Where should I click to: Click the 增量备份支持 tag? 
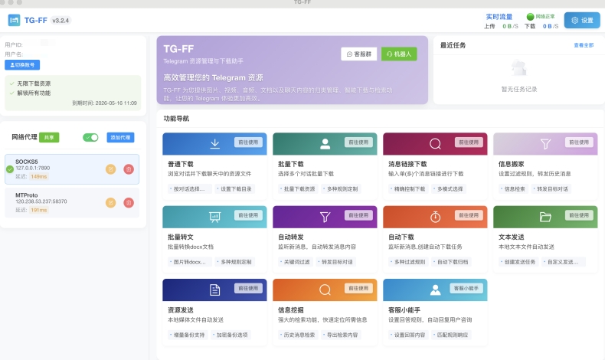coord(188,335)
